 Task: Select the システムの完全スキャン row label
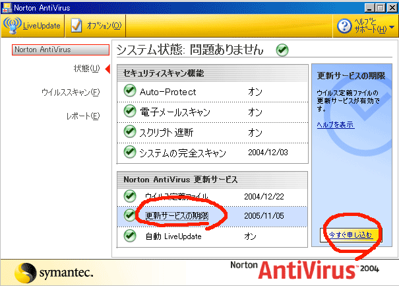click(183, 153)
